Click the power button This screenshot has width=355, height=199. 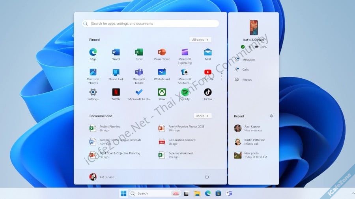207,177
